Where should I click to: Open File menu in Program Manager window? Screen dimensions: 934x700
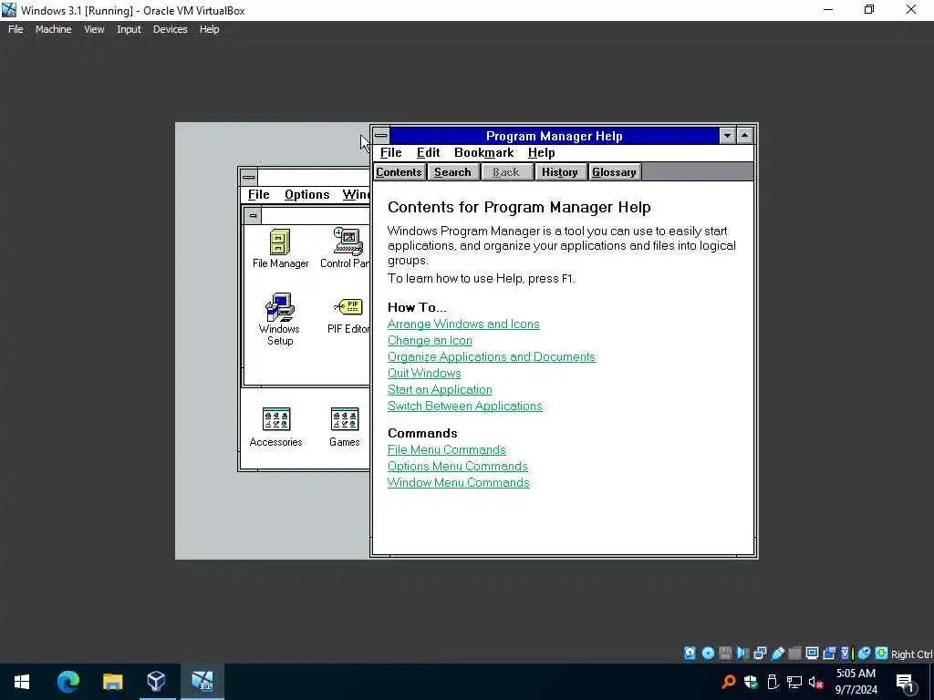tap(258, 195)
